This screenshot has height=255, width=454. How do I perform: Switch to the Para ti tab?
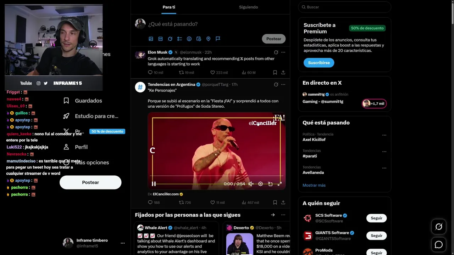169,7
